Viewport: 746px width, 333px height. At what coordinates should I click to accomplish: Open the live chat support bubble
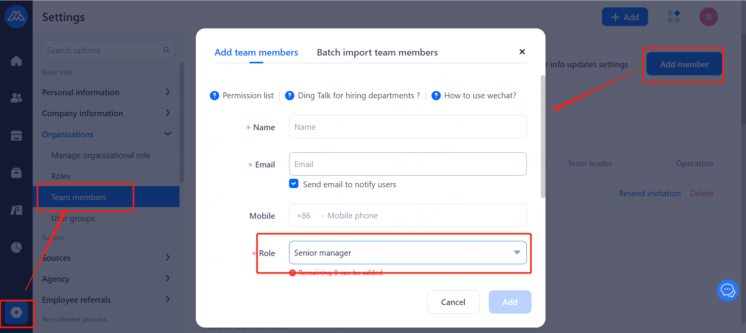click(727, 290)
